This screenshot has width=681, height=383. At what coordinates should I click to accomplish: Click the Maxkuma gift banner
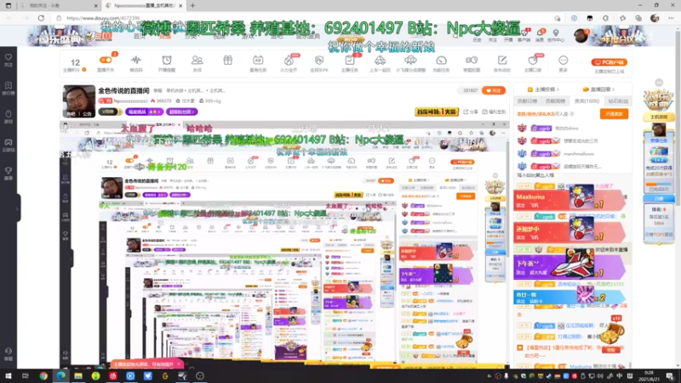tap(569, 200)
